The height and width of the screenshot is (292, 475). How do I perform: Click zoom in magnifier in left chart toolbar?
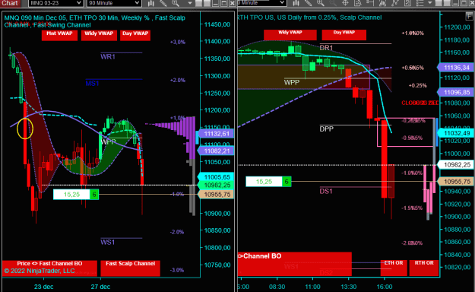click(x=176, y=3)
